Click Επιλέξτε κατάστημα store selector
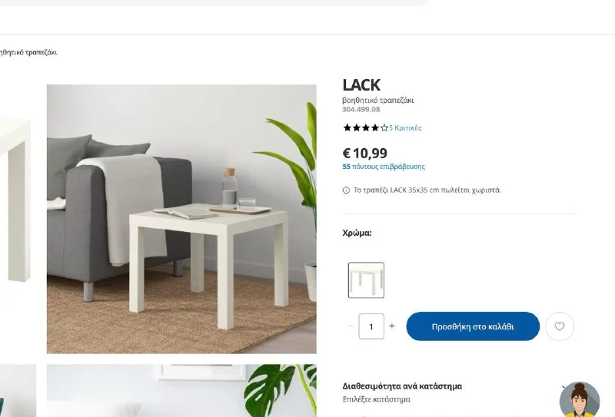 click(x=376, y=399)
